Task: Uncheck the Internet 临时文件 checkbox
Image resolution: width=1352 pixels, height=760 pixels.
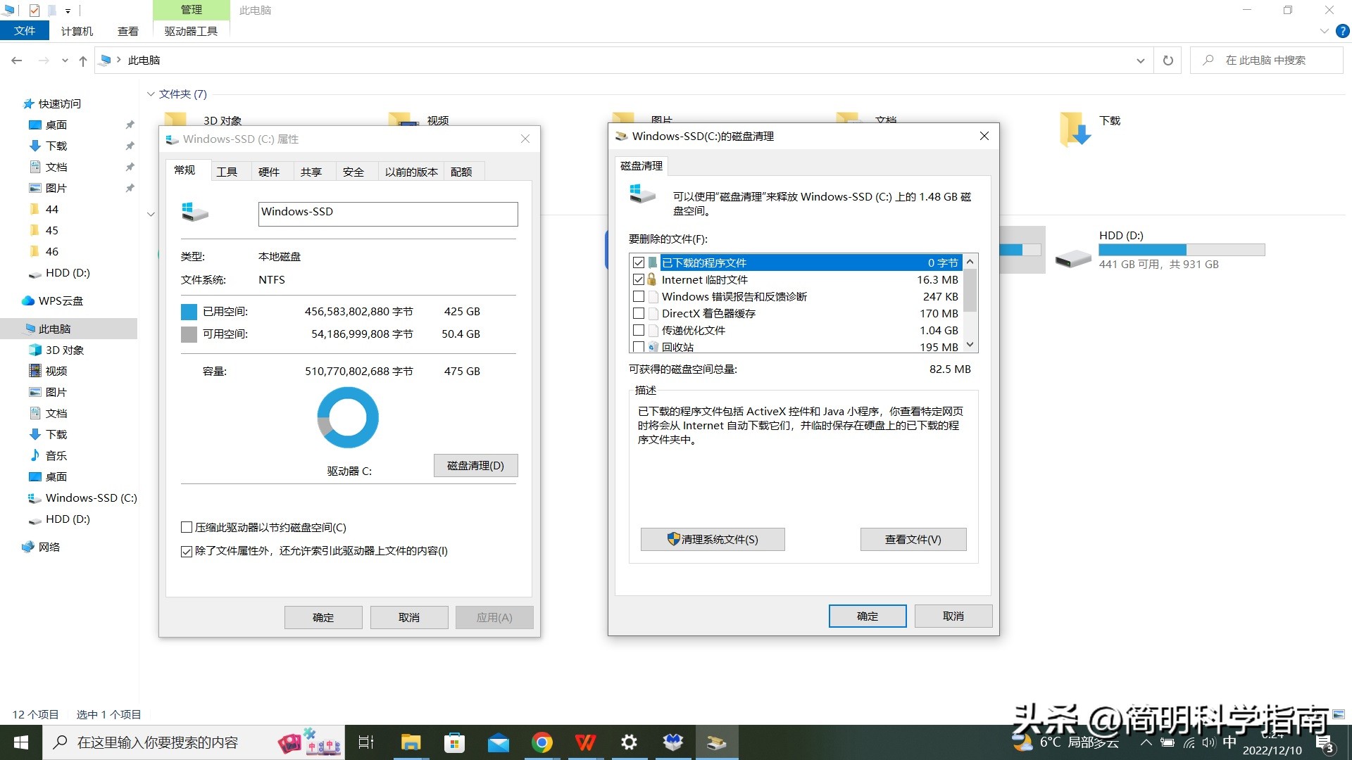Action: pyautogui.click(x=639, y=279)
